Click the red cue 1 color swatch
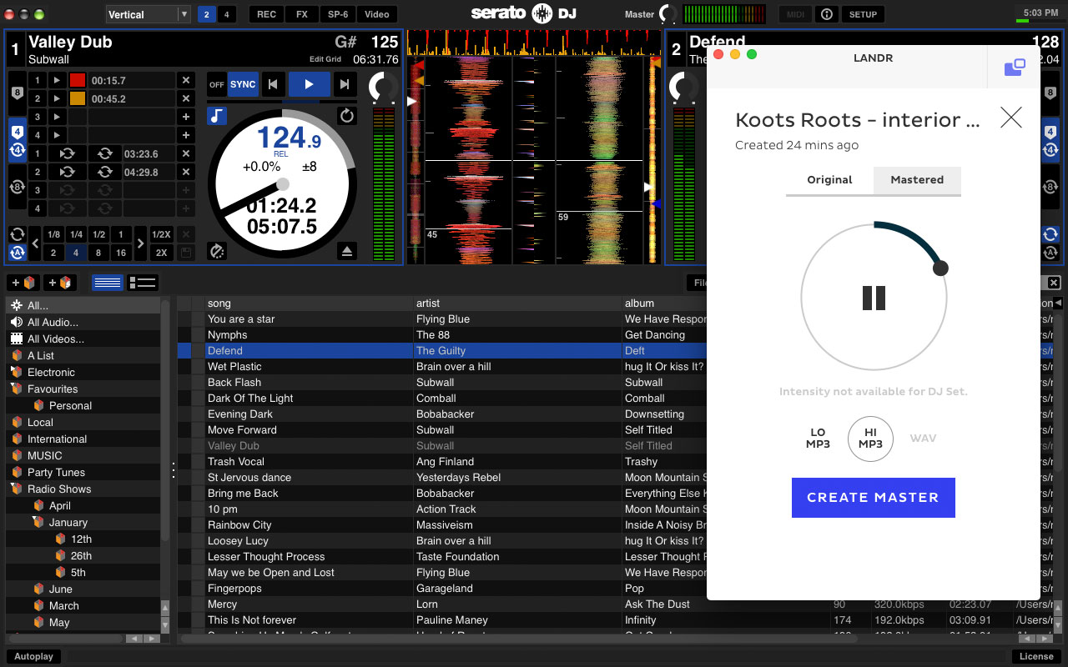The image size is (1068, 667). point(78,81)
